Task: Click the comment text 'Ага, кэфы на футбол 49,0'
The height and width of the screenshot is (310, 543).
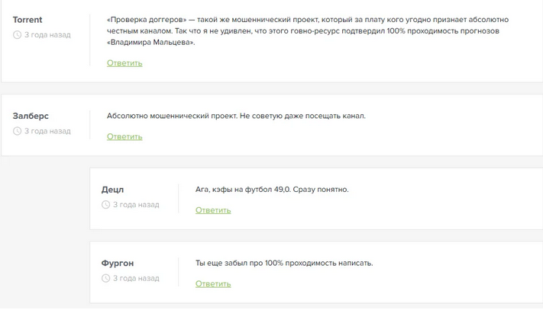Action: [272, 190]
